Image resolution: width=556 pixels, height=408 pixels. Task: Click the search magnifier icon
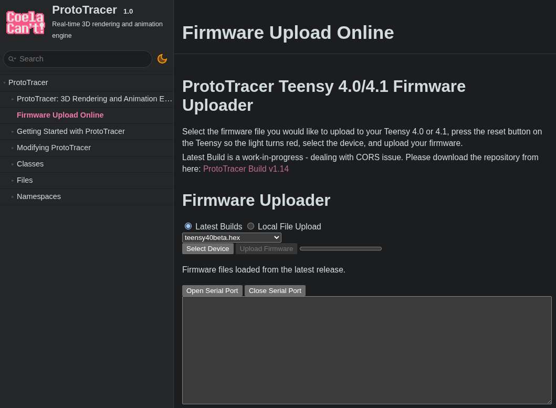point(12,59)
